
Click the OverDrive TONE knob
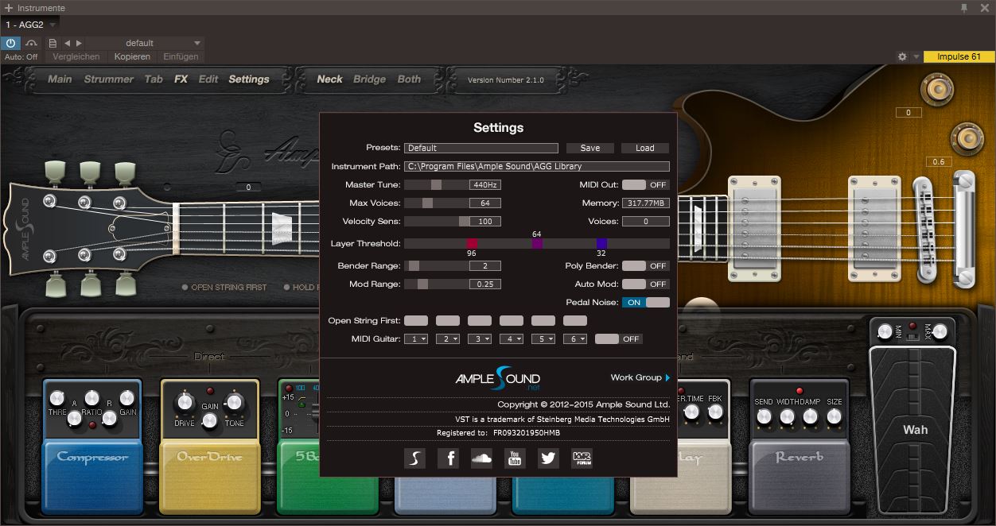pos(234,402)
